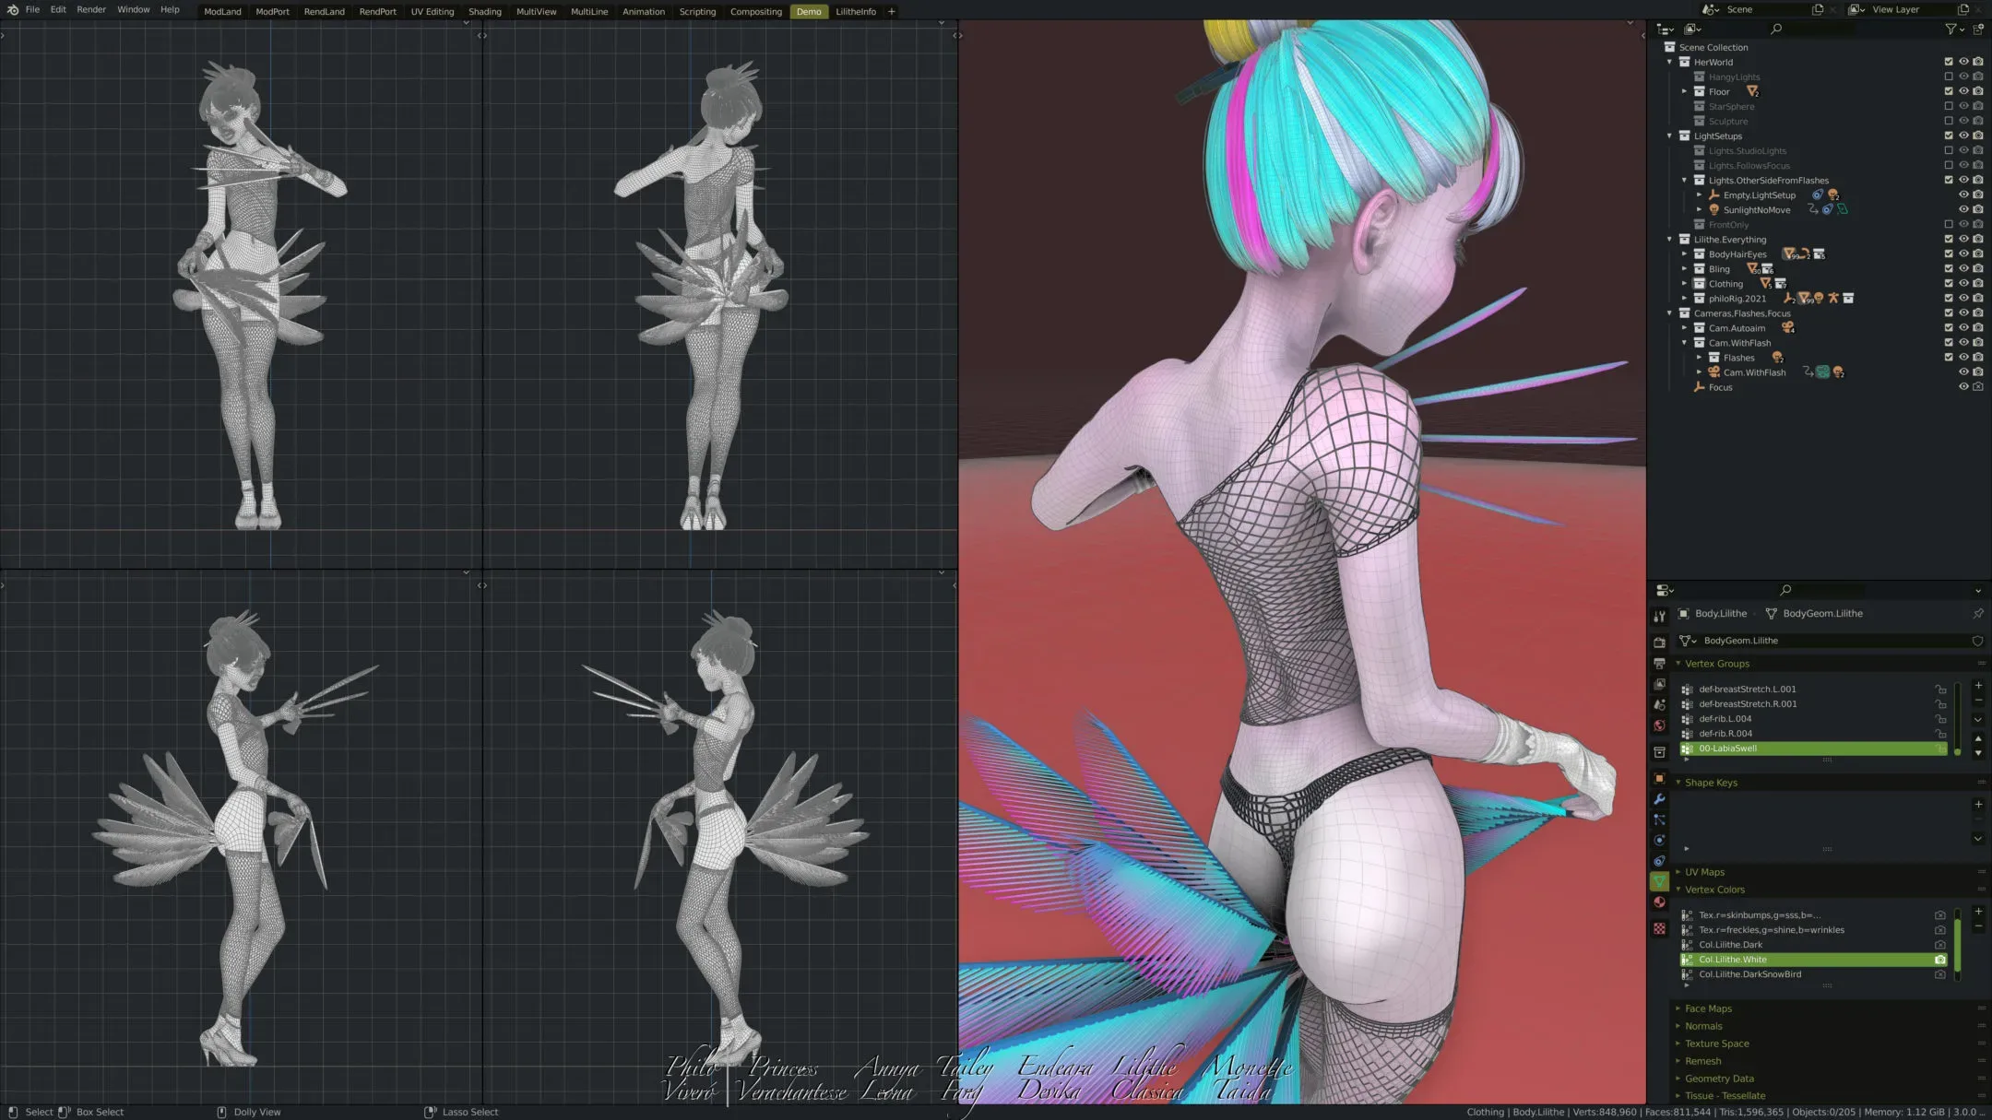The width and height of the screenshot is (1992, 1120).
Task: Hide the Floor collection with its eye toggle
Action: tap(1965, 90)
